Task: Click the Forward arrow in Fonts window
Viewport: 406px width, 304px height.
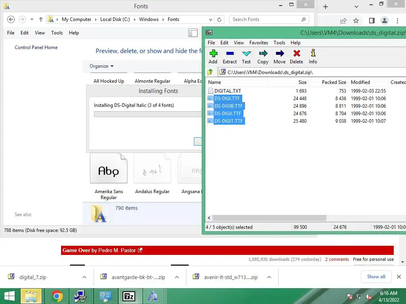Action: point(22,19)
